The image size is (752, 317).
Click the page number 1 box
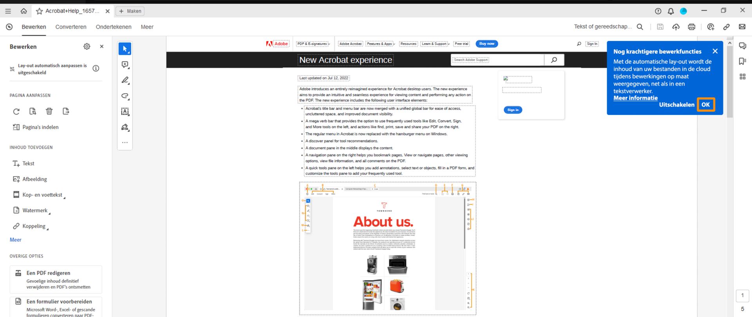tap(742, 296)
